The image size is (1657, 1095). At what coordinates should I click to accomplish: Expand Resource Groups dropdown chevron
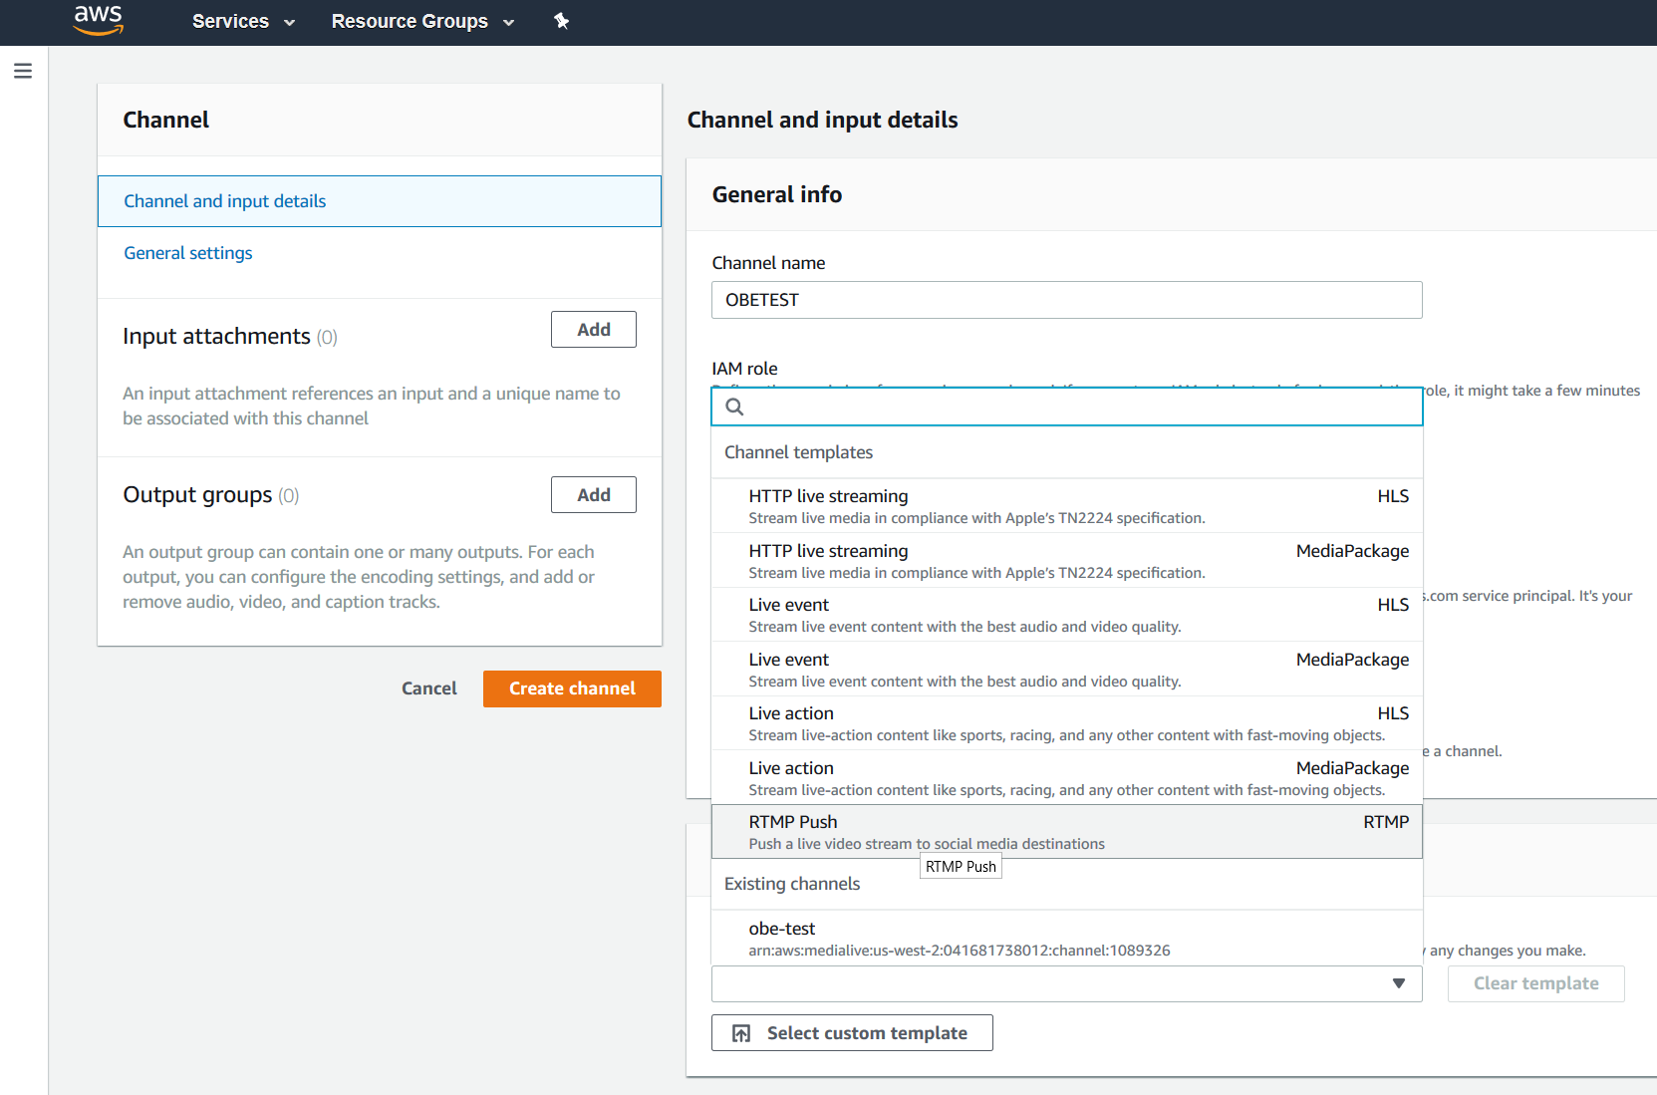(509, 22)
